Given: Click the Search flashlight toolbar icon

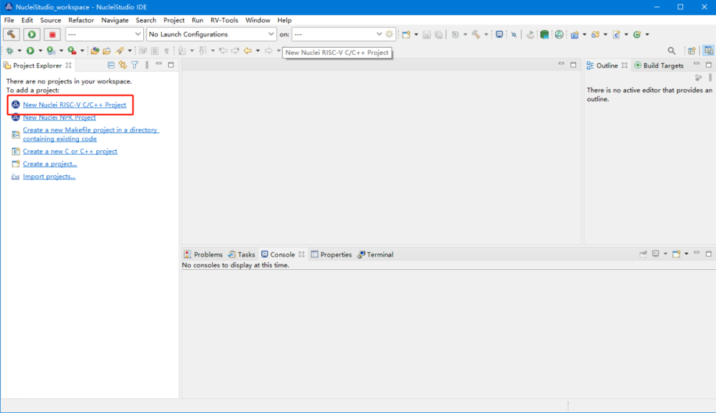Looking at the screenshot, I should 119,50.
